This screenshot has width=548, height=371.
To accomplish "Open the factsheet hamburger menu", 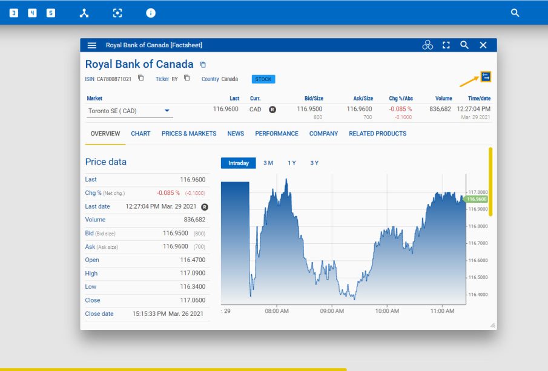I will [92, 45].
